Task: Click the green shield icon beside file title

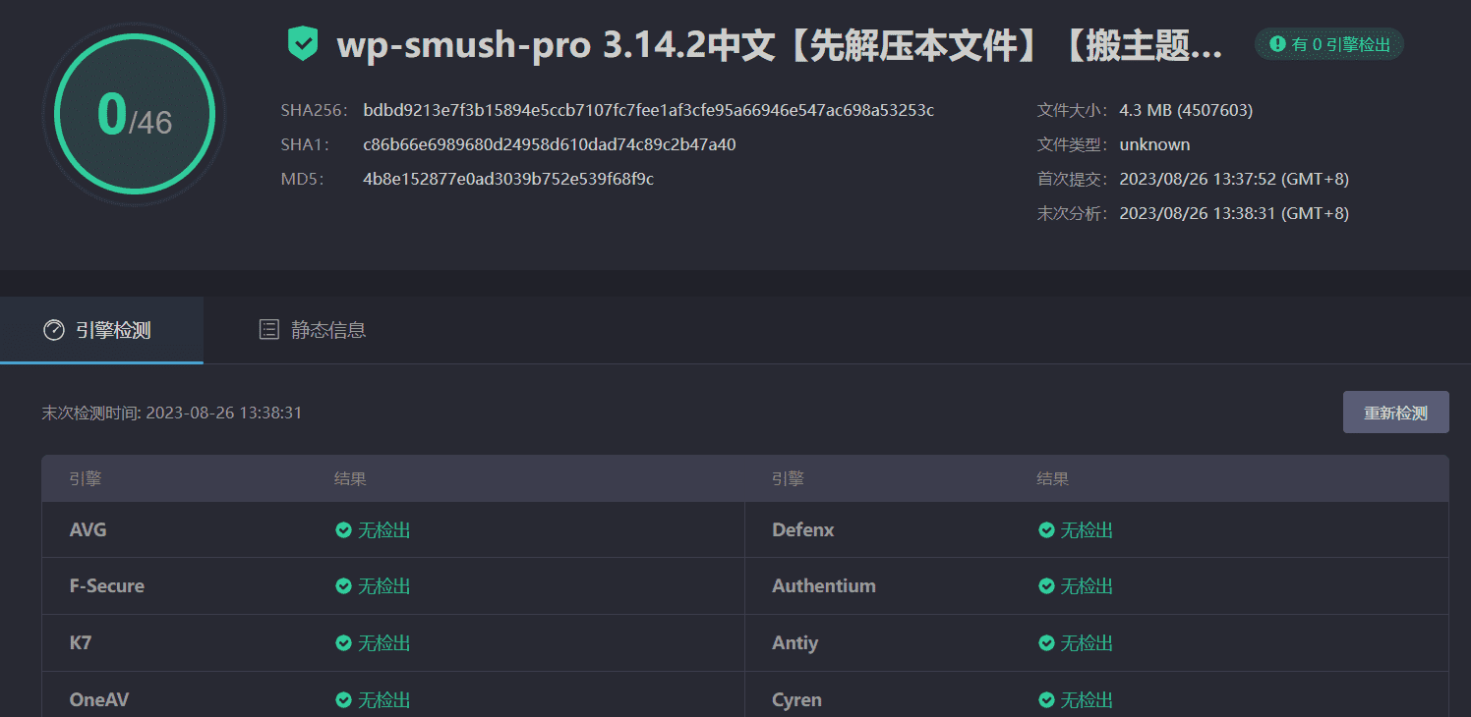Action: coord(303,44)
